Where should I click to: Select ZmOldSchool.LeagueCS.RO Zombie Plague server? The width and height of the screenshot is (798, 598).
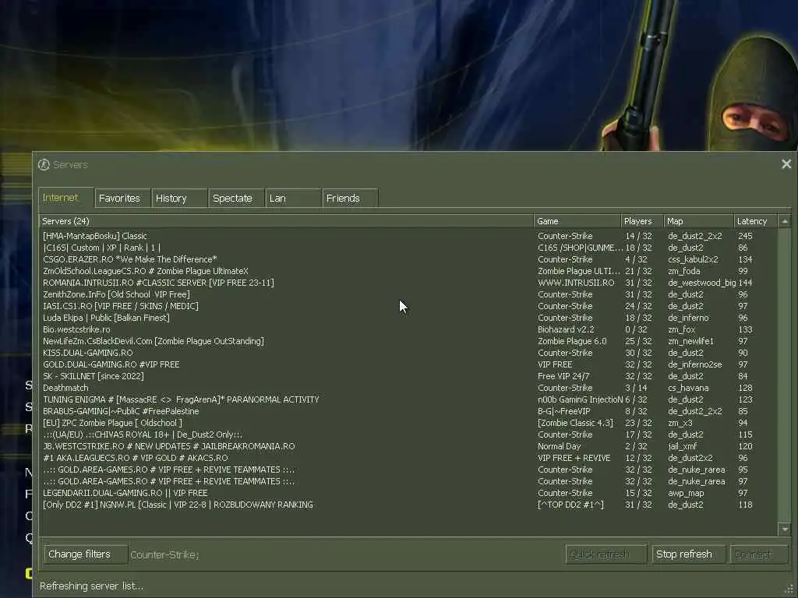click(408, 271)
